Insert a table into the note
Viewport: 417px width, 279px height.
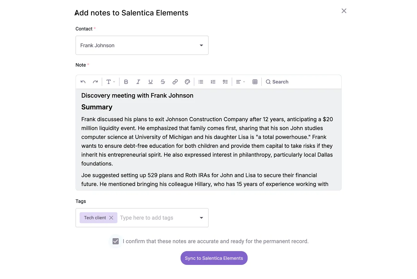[255, 82]
